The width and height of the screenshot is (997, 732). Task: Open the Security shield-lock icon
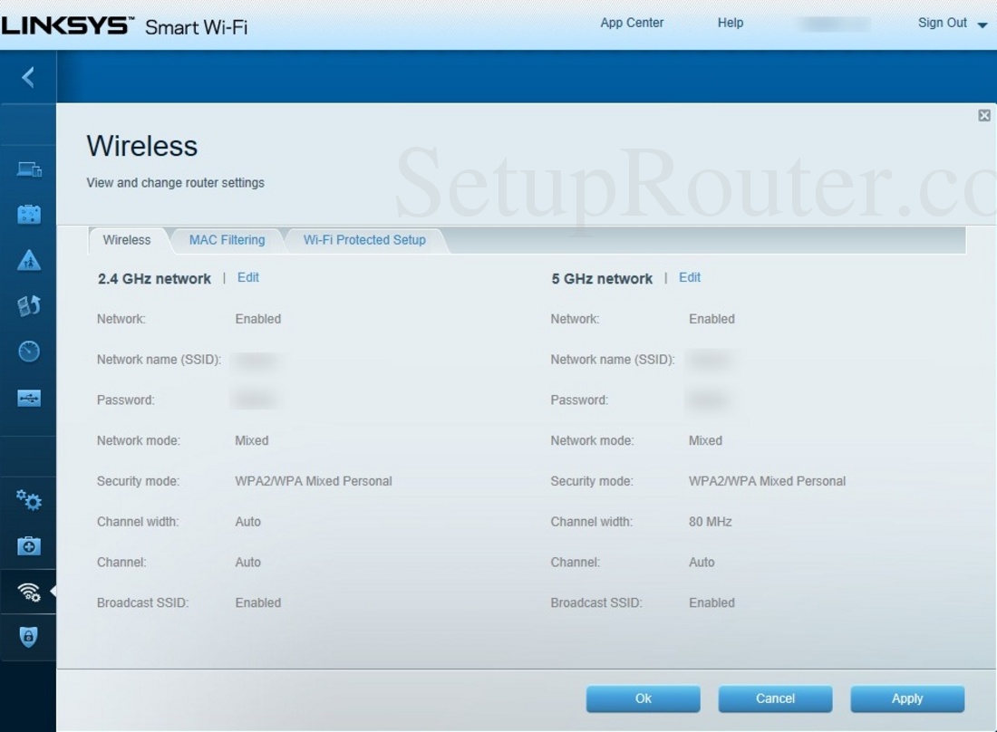(x=29, y=637)
